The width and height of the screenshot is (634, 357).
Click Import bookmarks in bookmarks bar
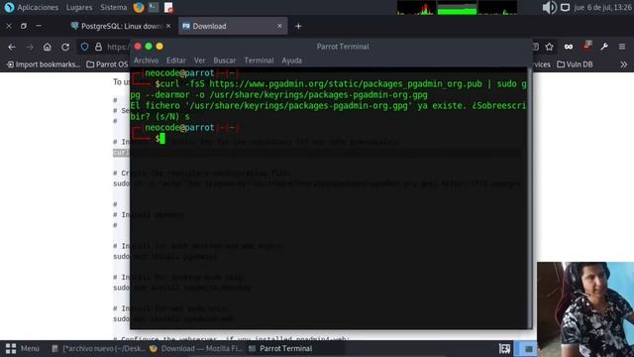click(44, 64)
